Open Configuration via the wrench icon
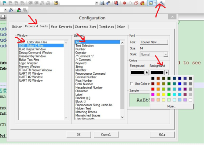Viewport: 220px width, 145px height. pos(161,3)
